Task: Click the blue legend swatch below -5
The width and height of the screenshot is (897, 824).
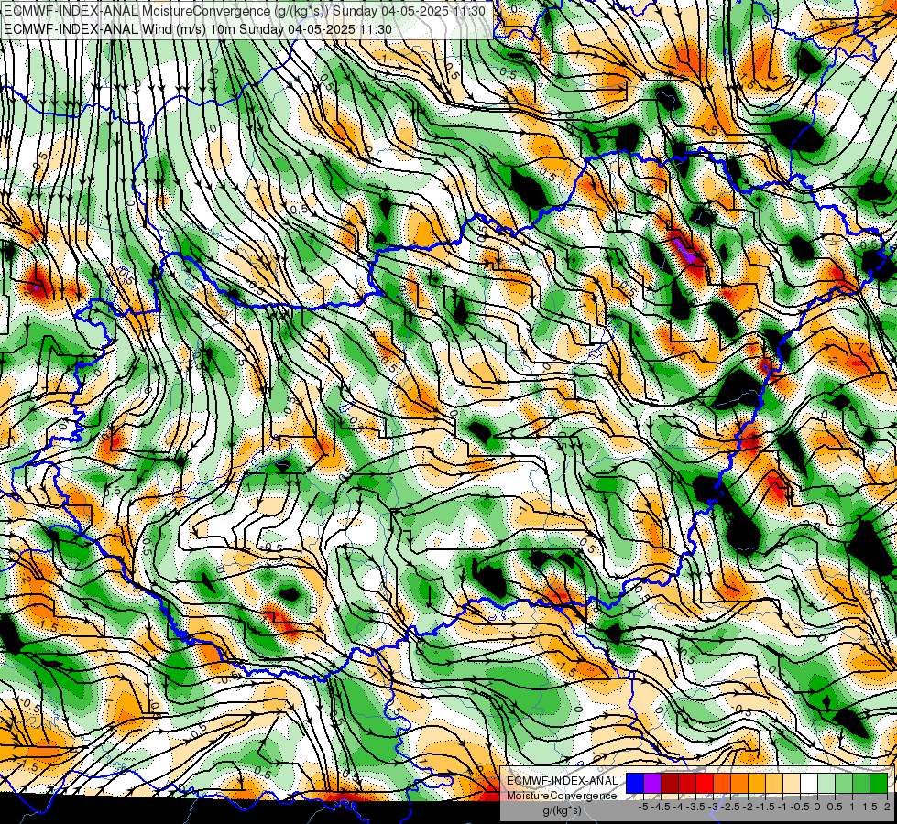Action: tap(635, 783)
